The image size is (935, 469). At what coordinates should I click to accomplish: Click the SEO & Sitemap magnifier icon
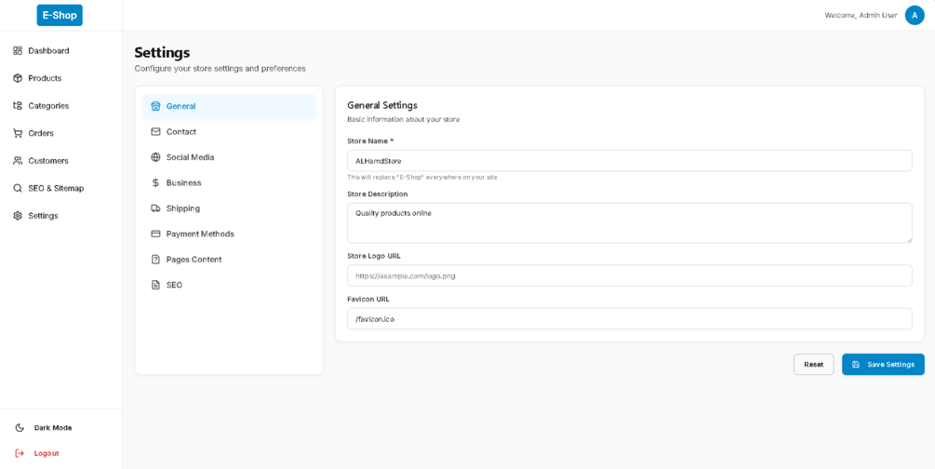point(18,188)
